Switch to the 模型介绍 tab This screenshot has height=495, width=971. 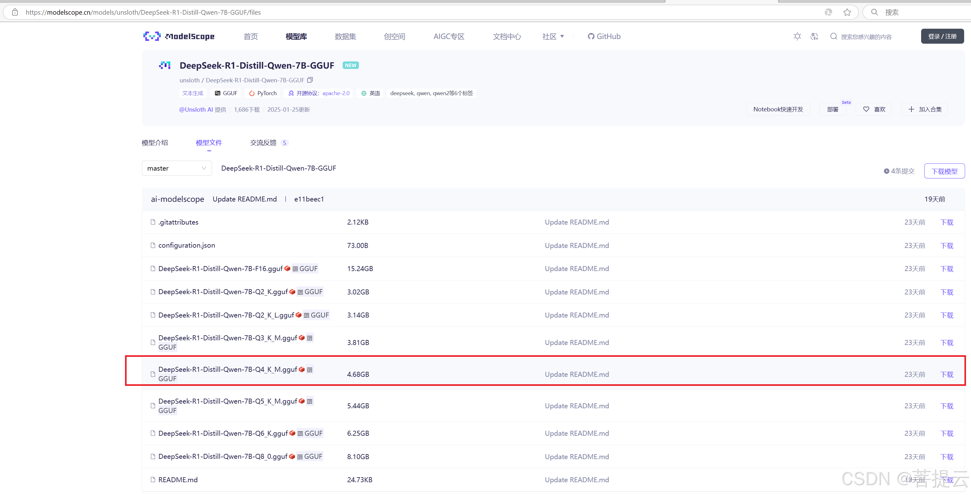(155, 143)
